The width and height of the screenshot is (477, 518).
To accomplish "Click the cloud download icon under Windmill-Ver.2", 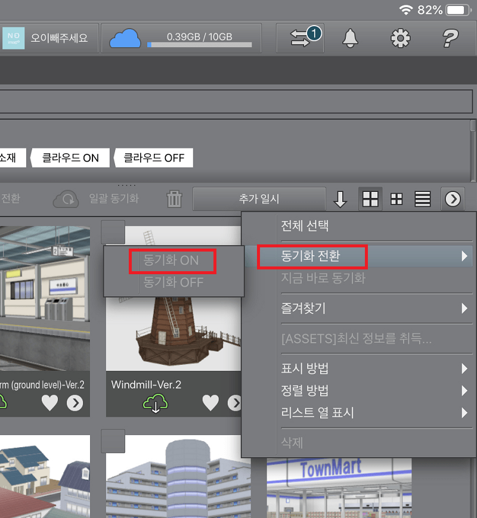I will (x=154, y=403).
